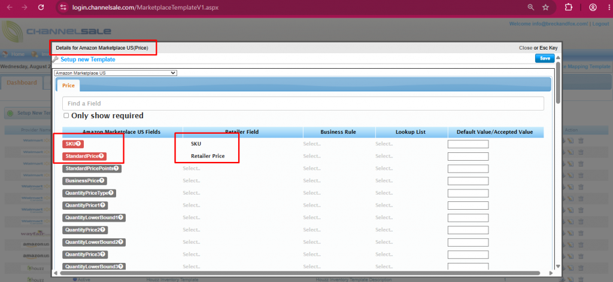Viewport: 613px width, 282px height.
Task: Click the Default Value box for StandardPrice
Action: click(x=468, y=157)
